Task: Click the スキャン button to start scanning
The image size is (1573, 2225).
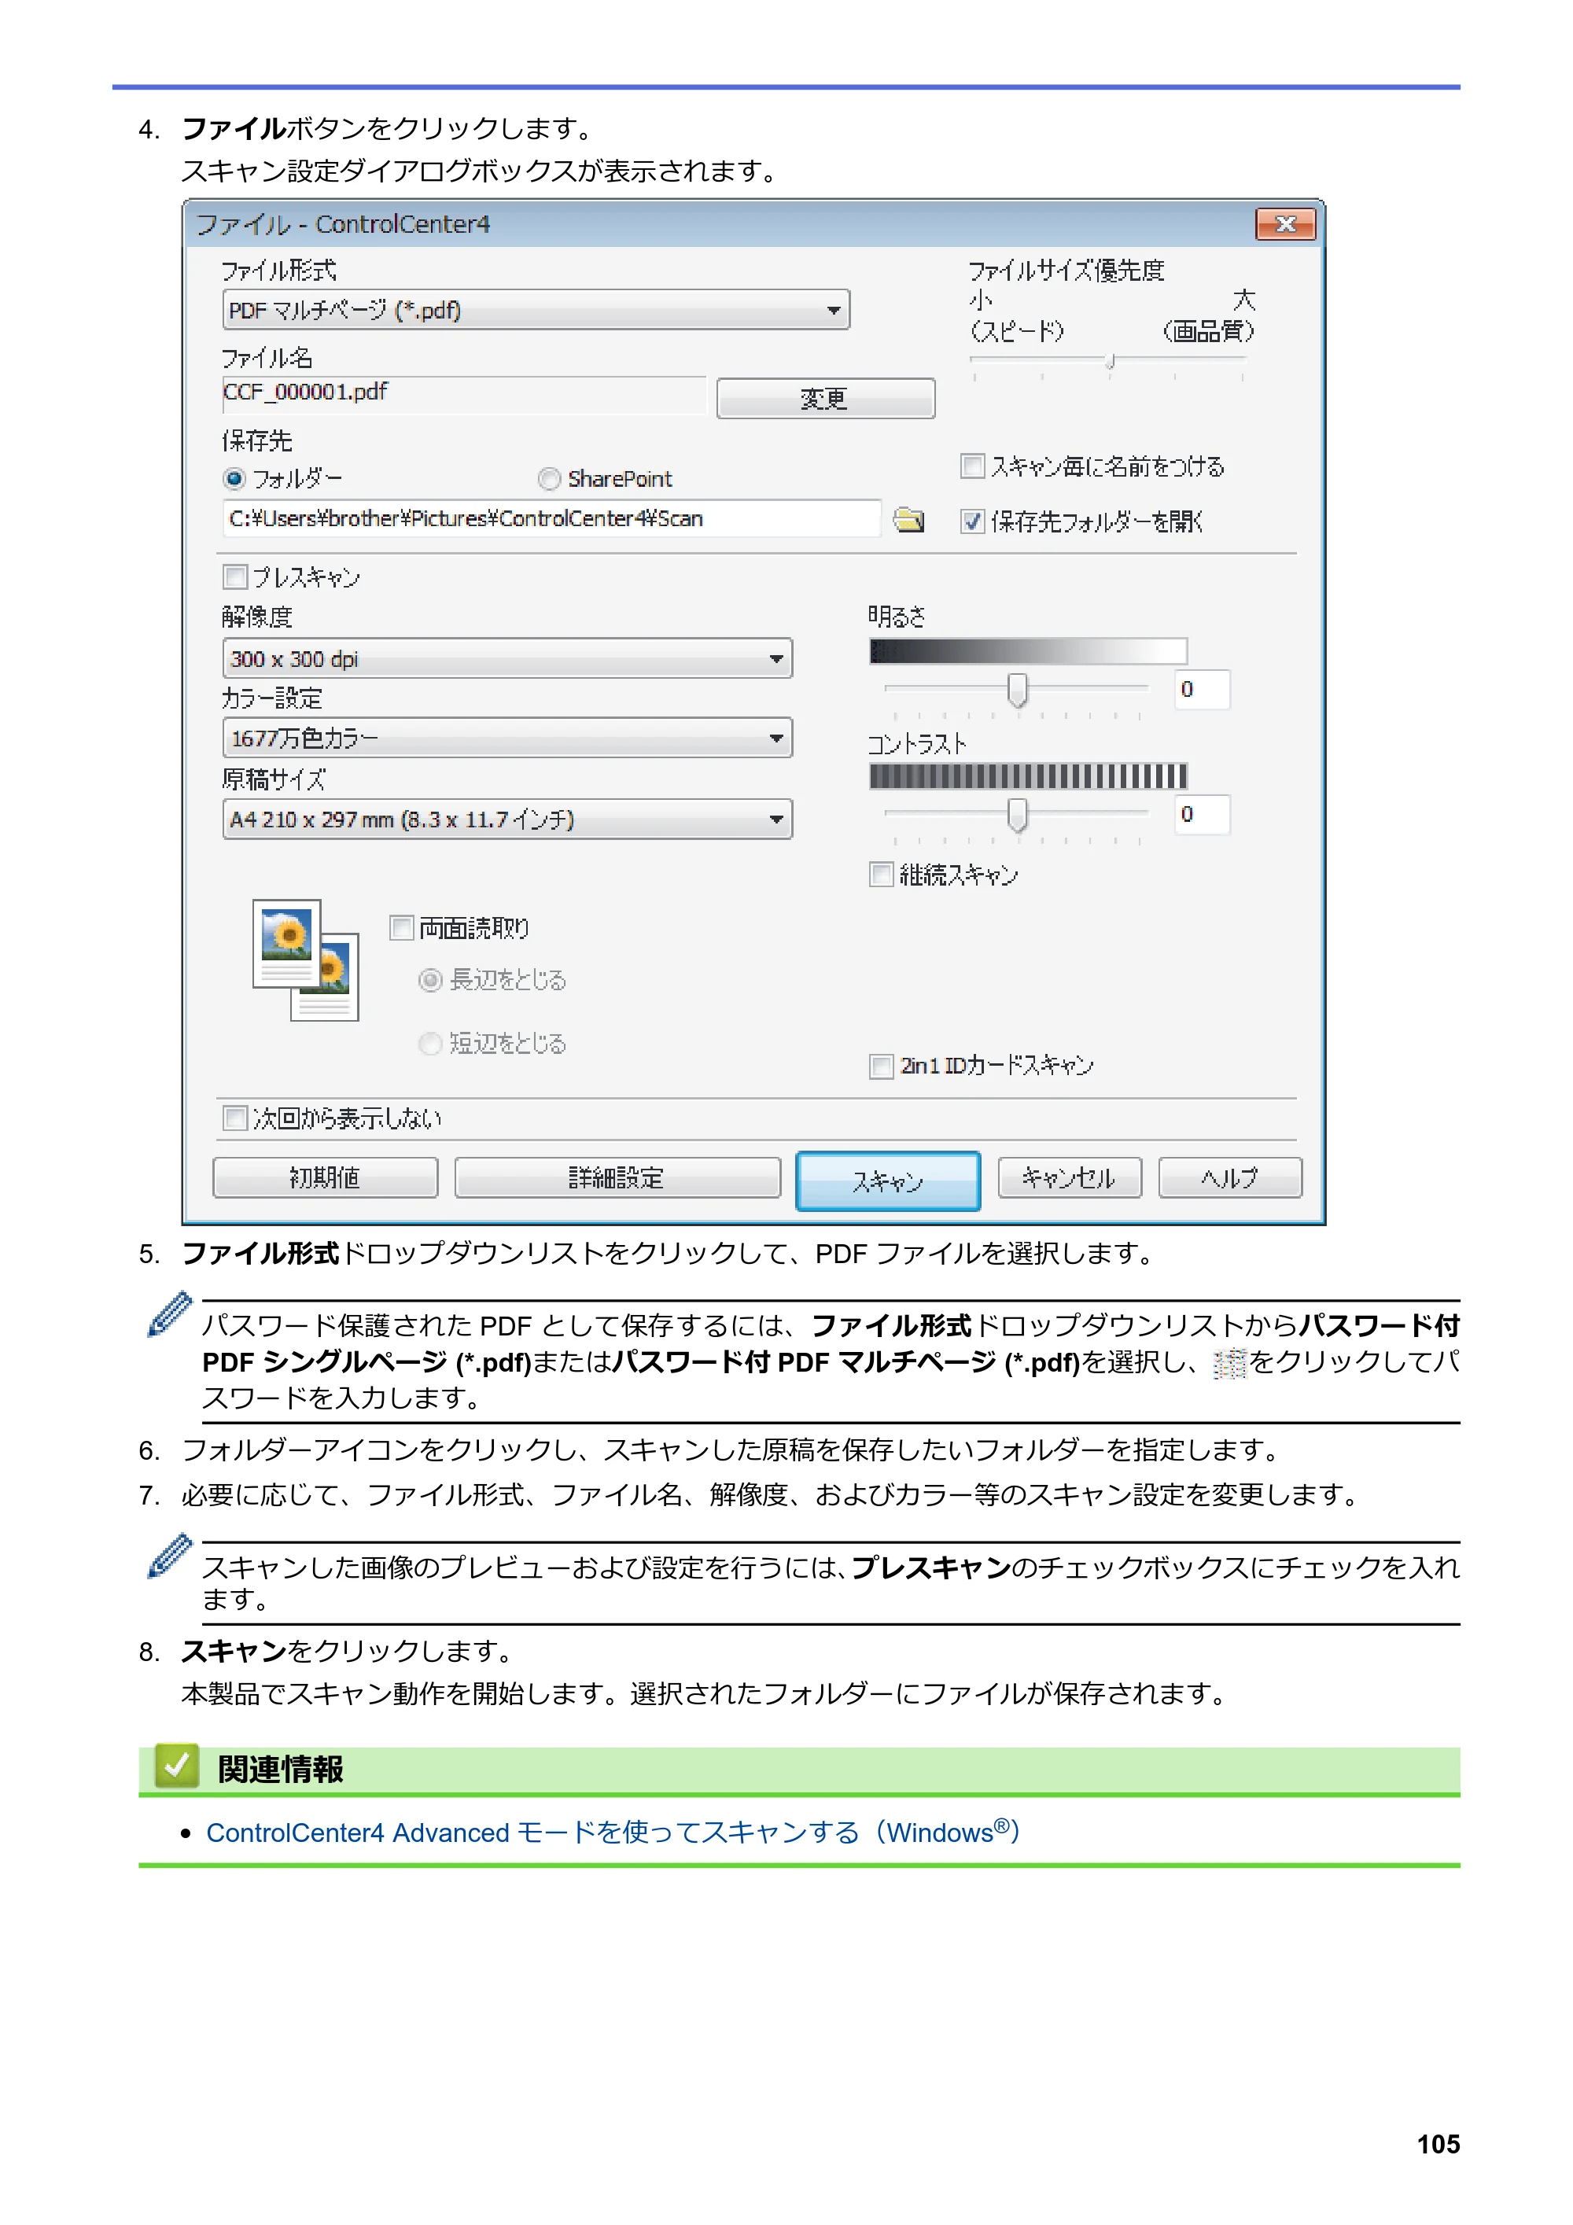Action: (888, 1181)
